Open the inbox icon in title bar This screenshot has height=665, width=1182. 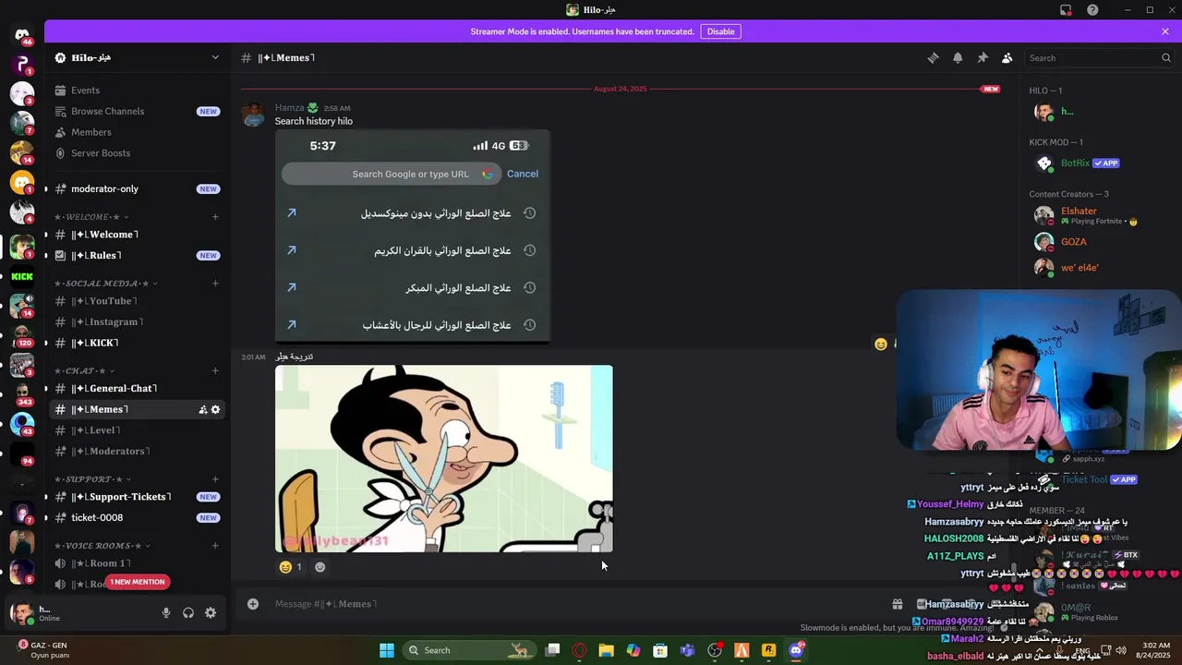(x=1066, y=10)
